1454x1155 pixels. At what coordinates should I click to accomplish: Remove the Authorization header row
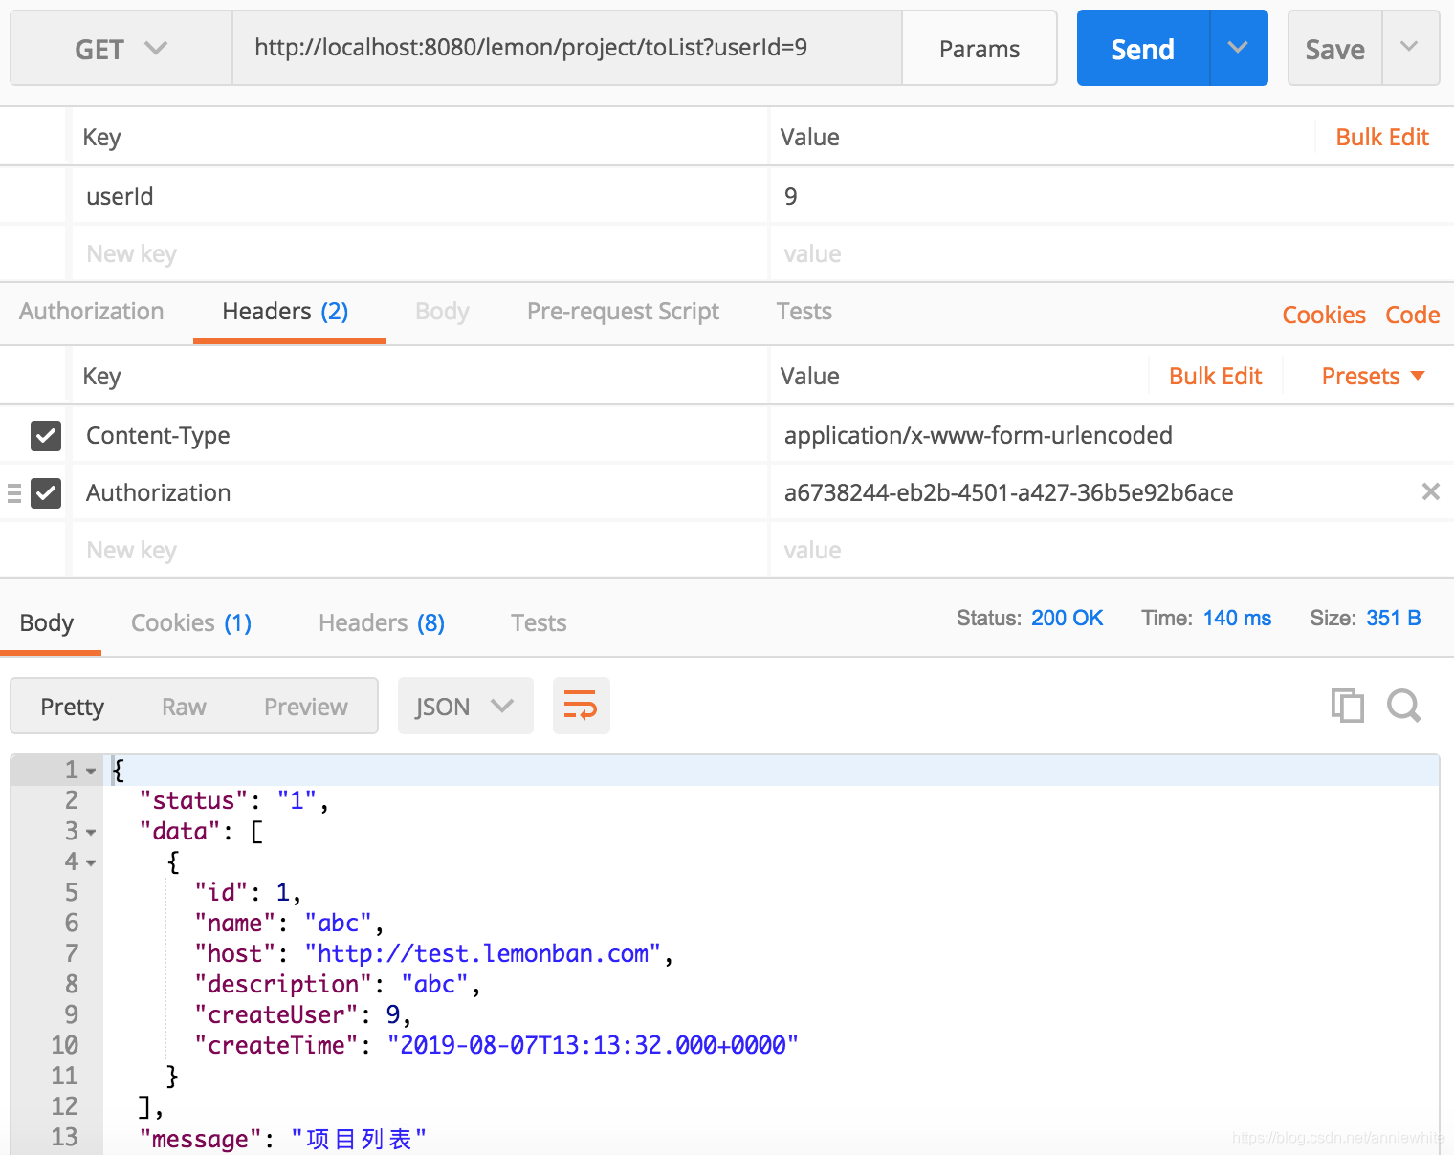[x=1431, y=491]
